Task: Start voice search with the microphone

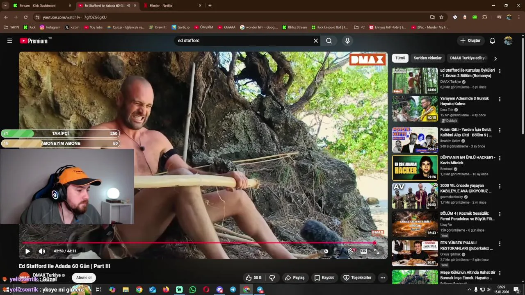Action: tap(347, 41)
